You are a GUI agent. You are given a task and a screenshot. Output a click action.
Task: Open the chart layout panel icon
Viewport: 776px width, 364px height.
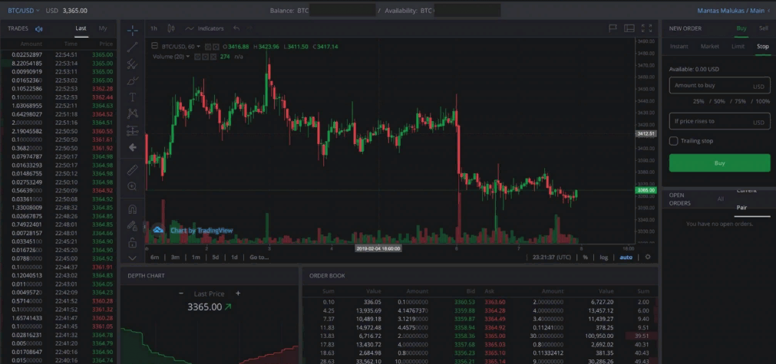pyautogui.click(x=629, y=28)
